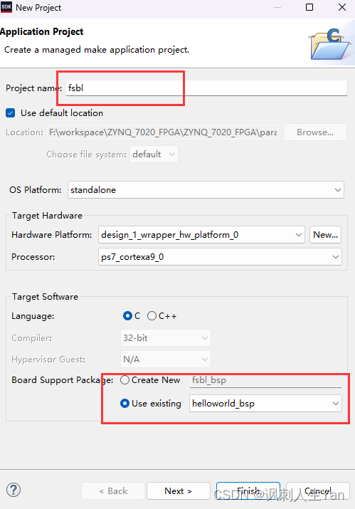This screenshot has width=355, height=509.
Task: Click New... hardware platform button
Action: point(325,235)
